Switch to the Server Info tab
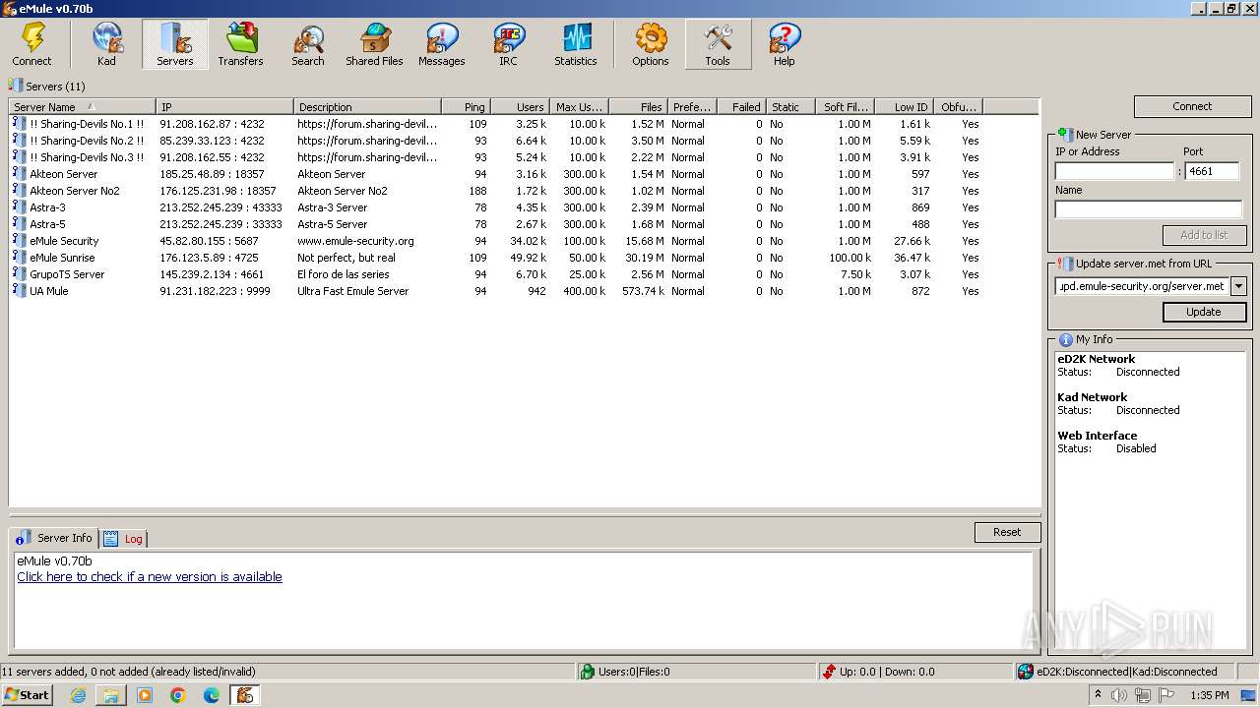Image resolution: width=1260 pixels, height=708 pixels. click(55, 538)
